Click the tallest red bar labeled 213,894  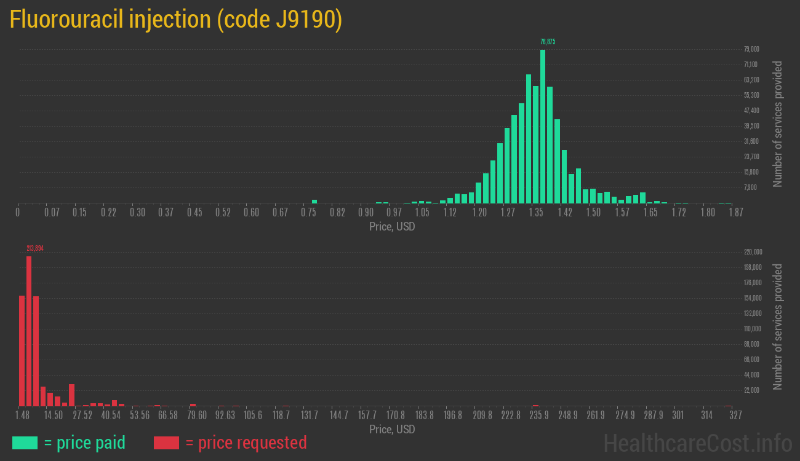(29, 331)
